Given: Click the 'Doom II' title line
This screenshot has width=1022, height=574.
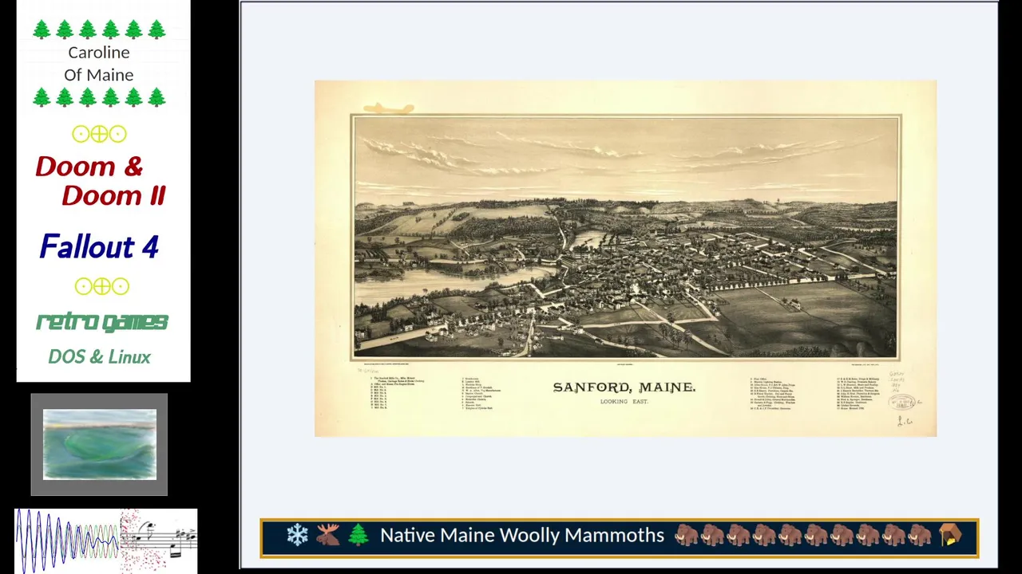Looking at the screenshot, I should [113, 195].
